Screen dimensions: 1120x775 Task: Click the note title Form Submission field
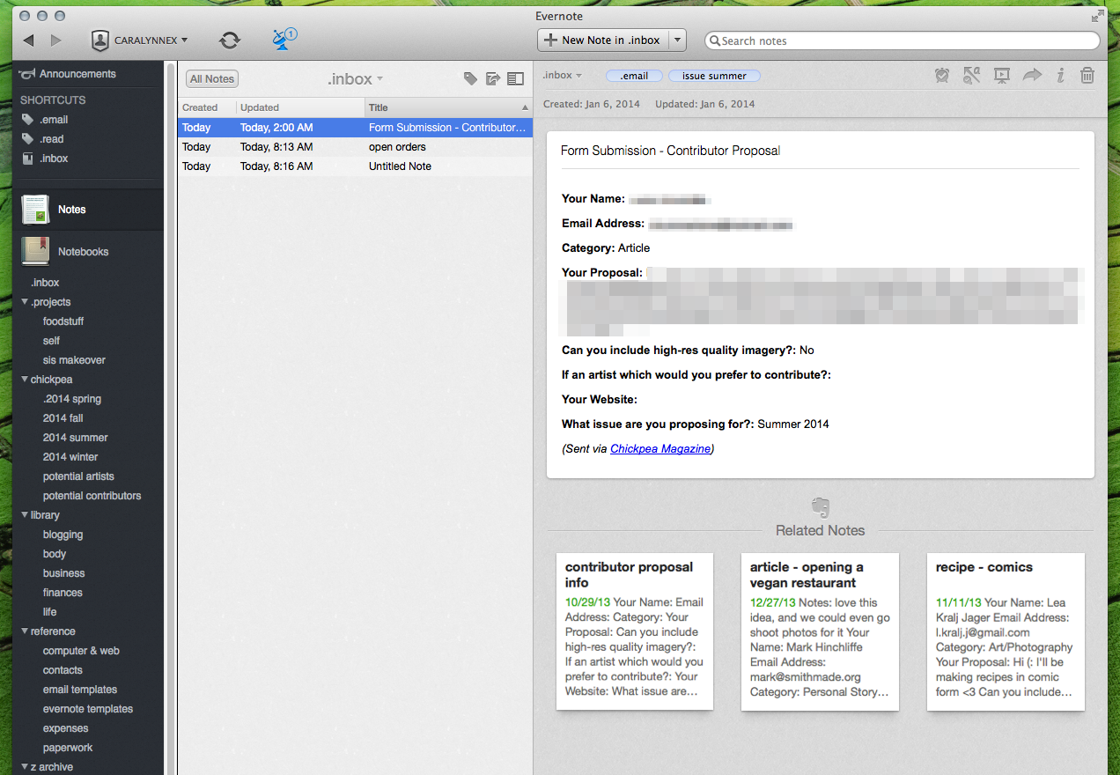click(820, 151)
